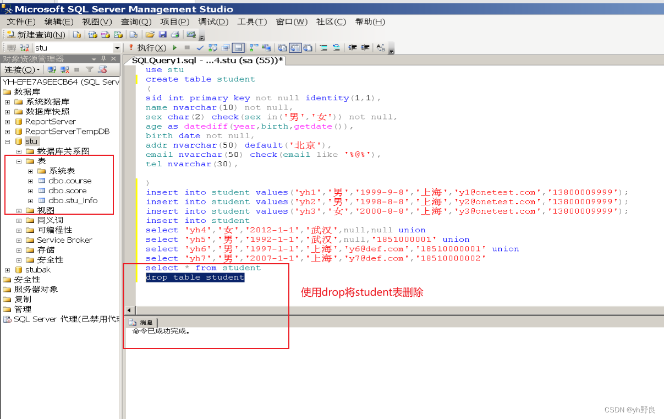Parse the query with the blue checkmark
The height and width of the screenshot is (419, 664).
click(x=200, y=48)
